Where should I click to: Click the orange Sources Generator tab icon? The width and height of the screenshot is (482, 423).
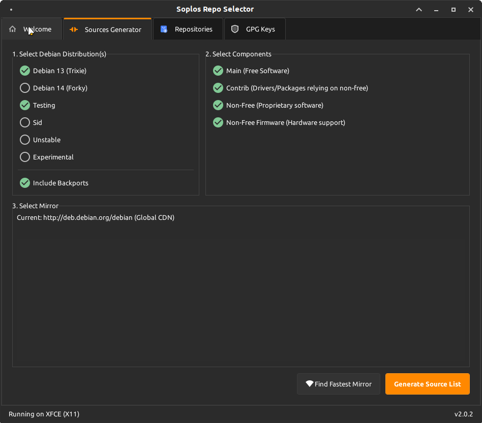click(x=74, y=29)
